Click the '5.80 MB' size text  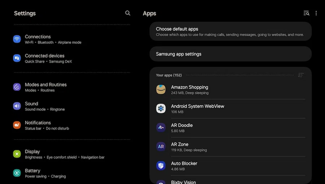click(x=178, y=131)
